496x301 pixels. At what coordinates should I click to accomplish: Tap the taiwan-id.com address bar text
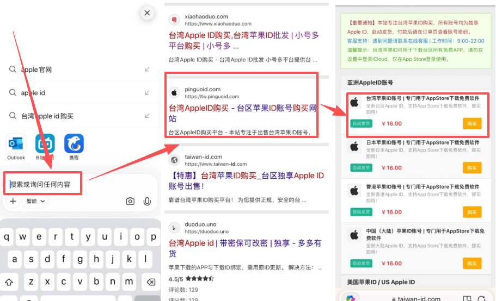(419, 298)
